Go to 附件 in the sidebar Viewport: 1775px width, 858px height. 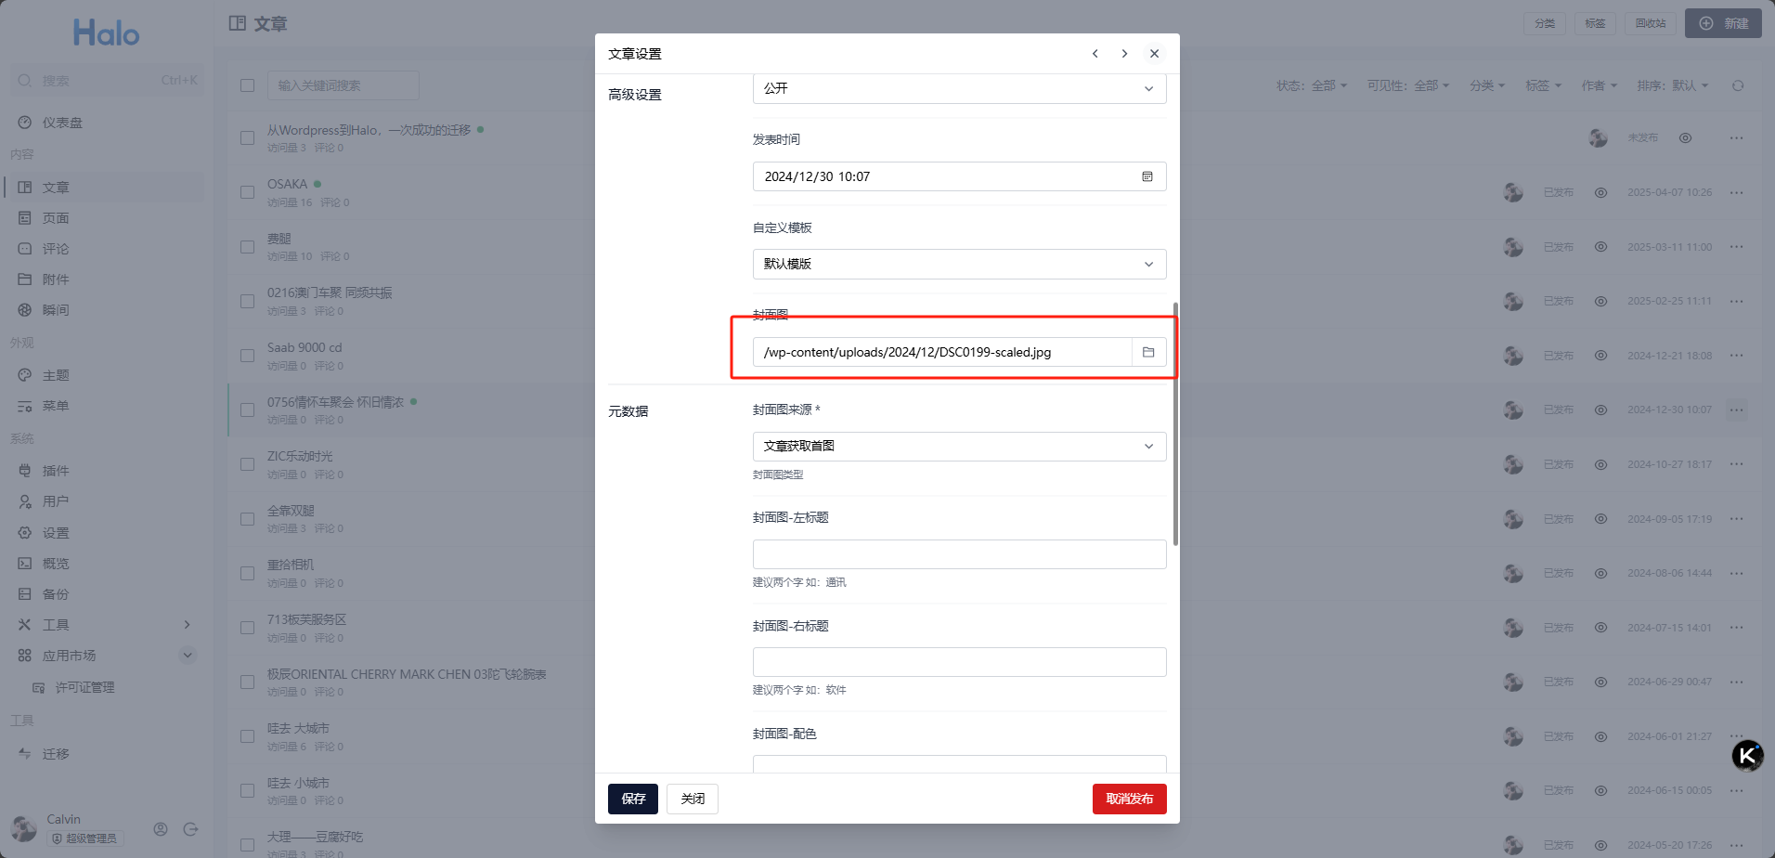coord(56,279)
